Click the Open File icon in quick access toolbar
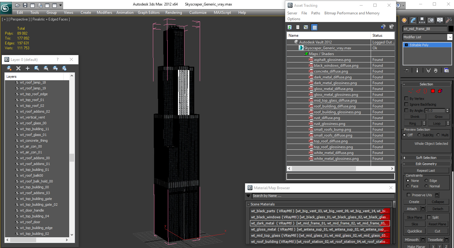454x248 pixels. [x=18, y=5]
